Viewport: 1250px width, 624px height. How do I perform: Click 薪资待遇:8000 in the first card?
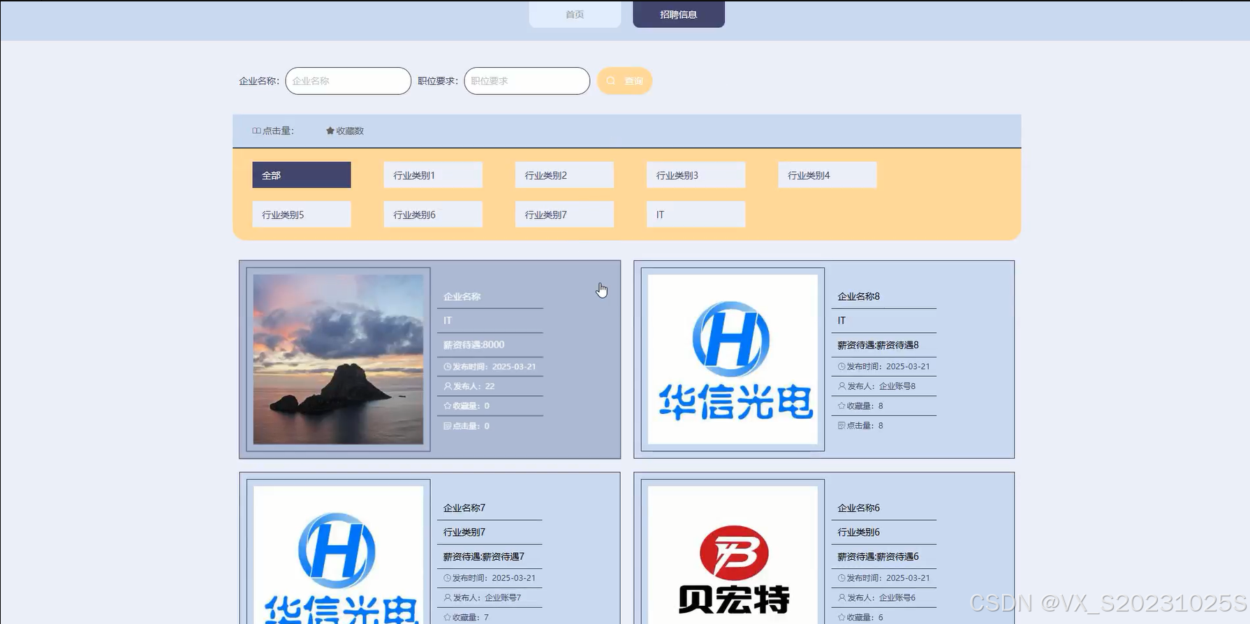473,345
